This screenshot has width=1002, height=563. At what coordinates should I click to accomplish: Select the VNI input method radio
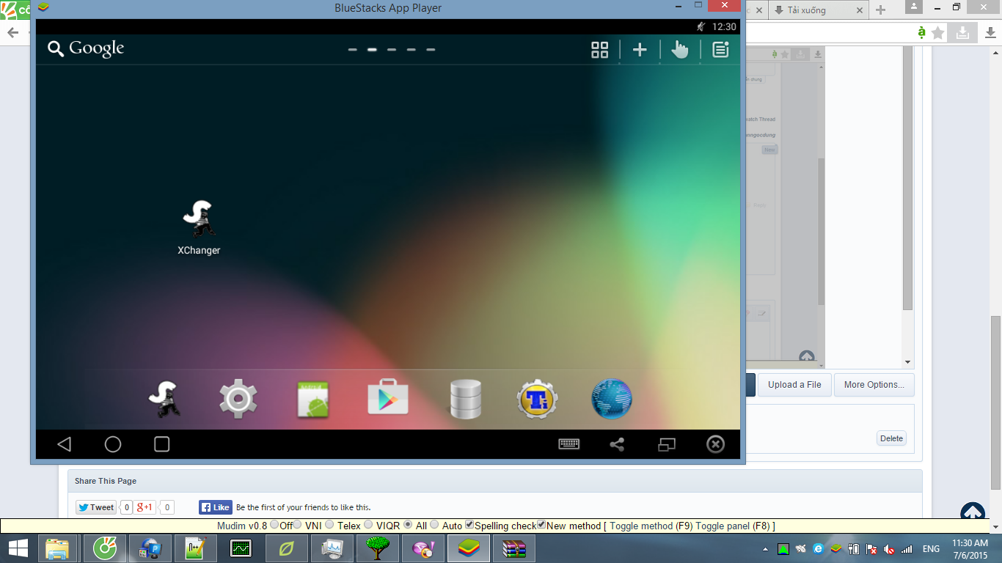(298, 525)
